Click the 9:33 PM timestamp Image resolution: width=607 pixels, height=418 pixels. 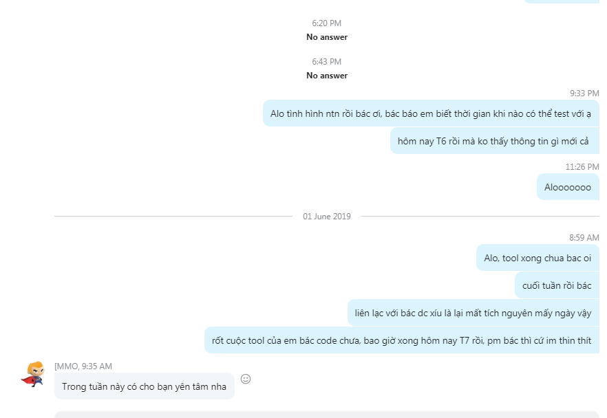[584, 93]
